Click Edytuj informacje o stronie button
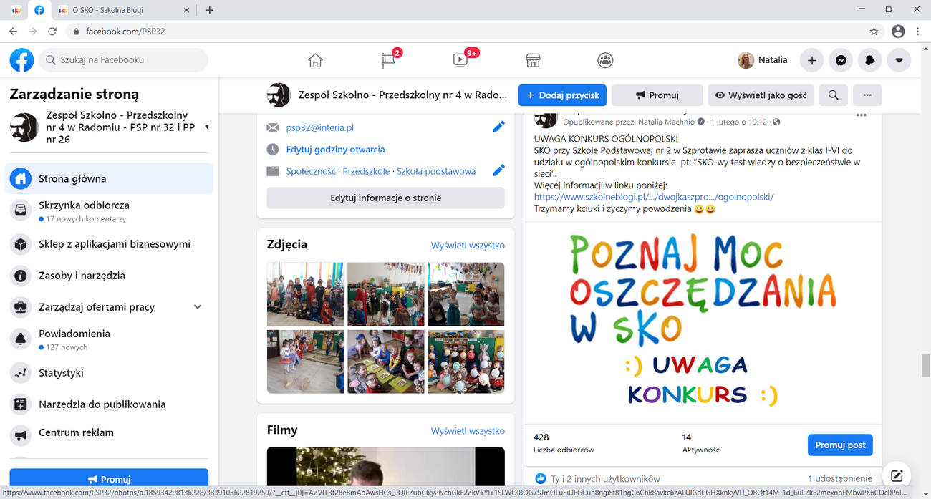Viewport: 931px width, 499px height. pyautogui.click(x=385, y=198)
